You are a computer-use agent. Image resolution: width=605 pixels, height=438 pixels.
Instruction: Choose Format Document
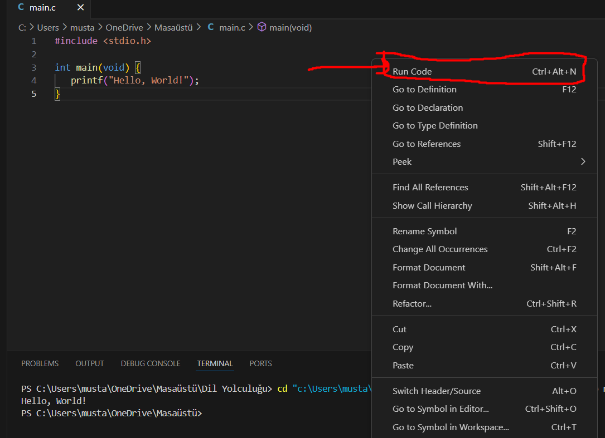point(484,268)
